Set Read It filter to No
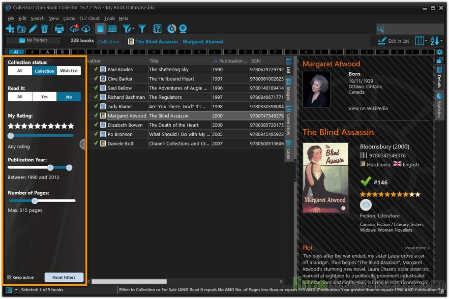This screenshot has width=449, height=299. 69,97
